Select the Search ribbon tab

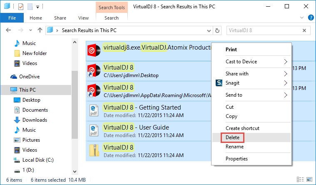(x=112, y=18)
